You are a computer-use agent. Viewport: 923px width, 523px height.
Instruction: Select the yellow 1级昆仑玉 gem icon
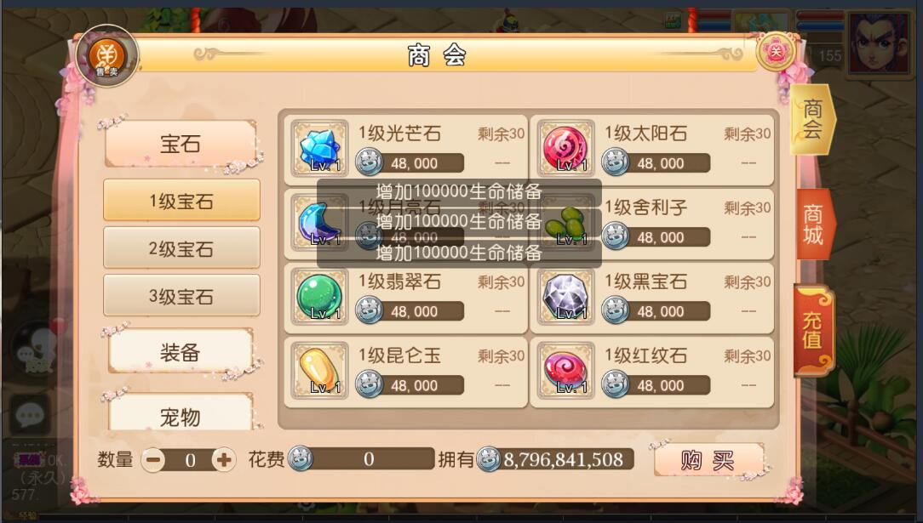pyautogui.click(x=319, y=370)
